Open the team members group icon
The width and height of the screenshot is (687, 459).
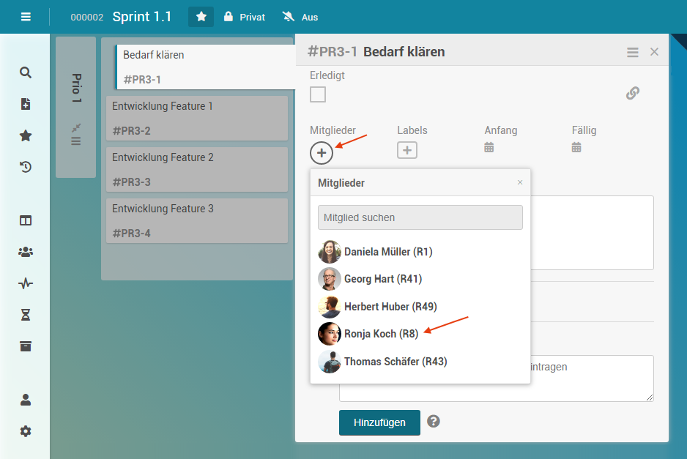(x=26, y=252)
